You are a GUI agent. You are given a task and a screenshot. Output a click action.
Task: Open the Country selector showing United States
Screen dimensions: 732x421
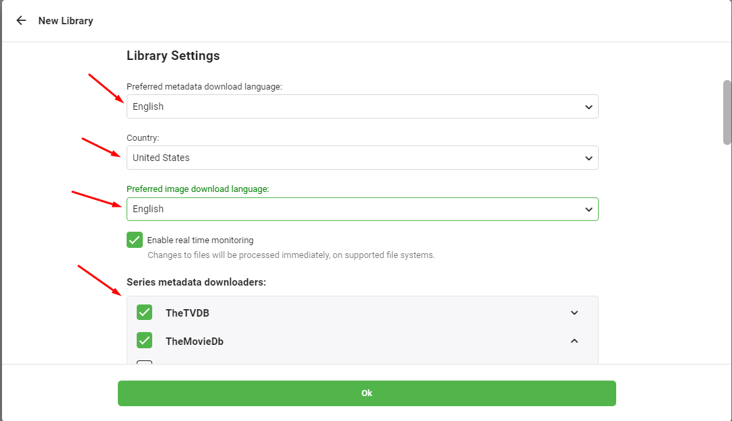tap(362, 158)
